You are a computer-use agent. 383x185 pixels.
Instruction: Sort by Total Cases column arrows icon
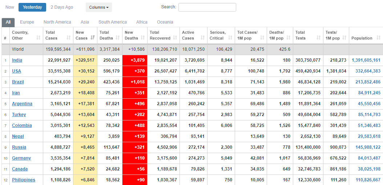pos(69,38)
